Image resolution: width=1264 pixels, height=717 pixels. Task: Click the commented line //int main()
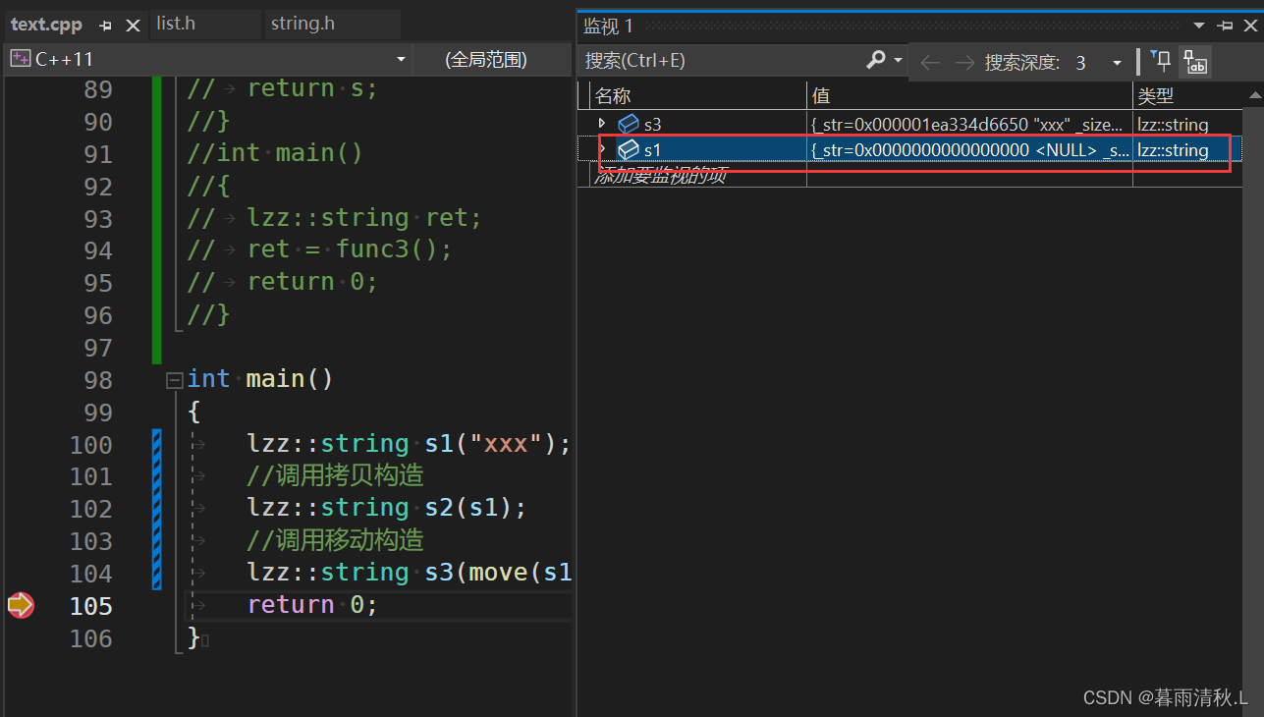pos(275,154)
